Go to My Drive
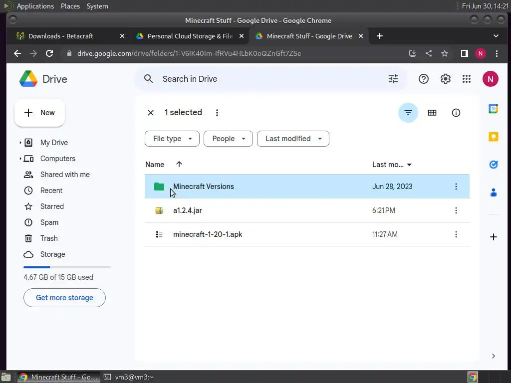This screenshot has height=383, width=511. pyautogui.click(x=54, y=143)
